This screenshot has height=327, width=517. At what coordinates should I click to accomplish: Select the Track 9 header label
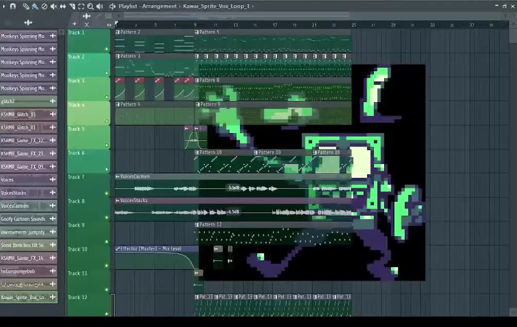[76, 225]
